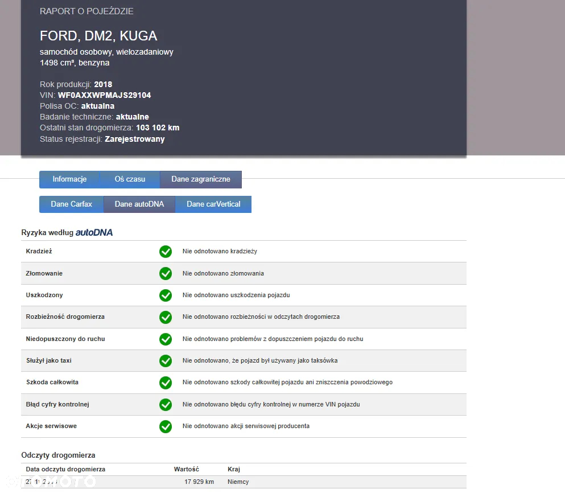565x493 pixels.
Task: Click the RAPORT O POJEŹDZIE title
Action: [x=86, y=11]
